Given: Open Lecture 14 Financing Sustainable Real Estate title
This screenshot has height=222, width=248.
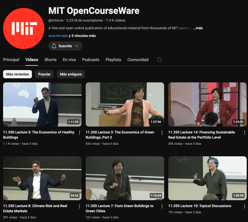Looking at the screenshot, I should tap(201, 135).
